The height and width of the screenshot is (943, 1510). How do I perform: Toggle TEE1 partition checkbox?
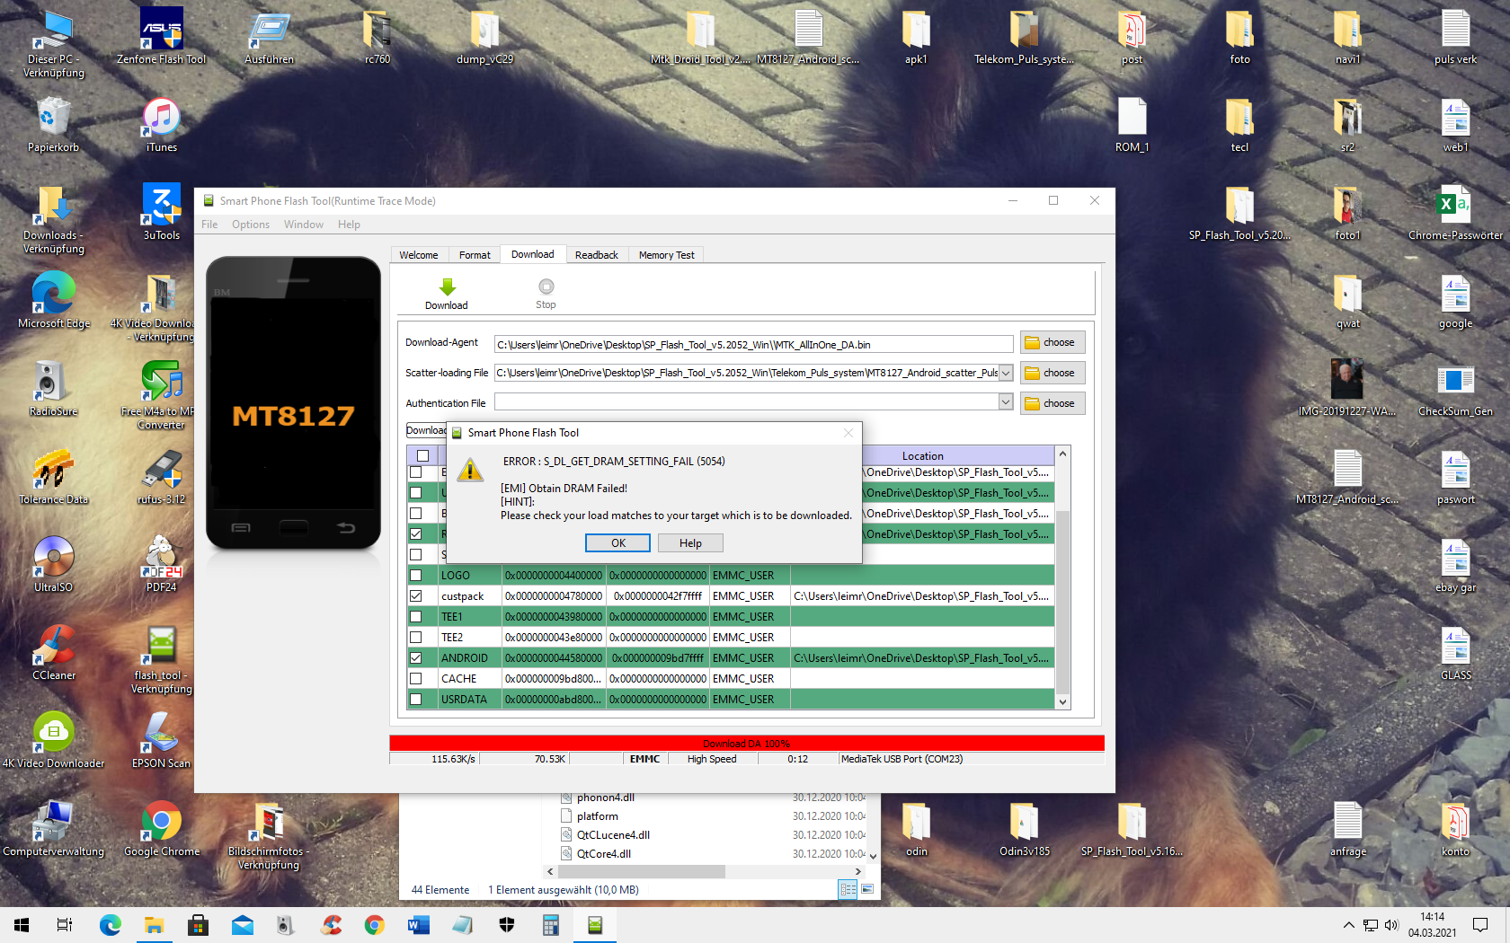tap(416, 616)
